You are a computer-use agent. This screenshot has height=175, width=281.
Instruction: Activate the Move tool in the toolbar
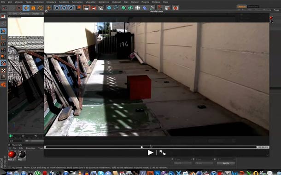(x=26, y=8)
